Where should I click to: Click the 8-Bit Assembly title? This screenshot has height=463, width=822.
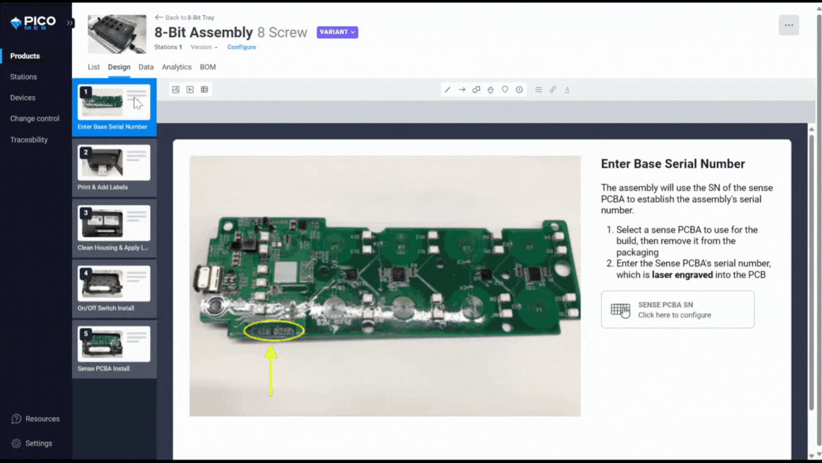tap(203, 32)
